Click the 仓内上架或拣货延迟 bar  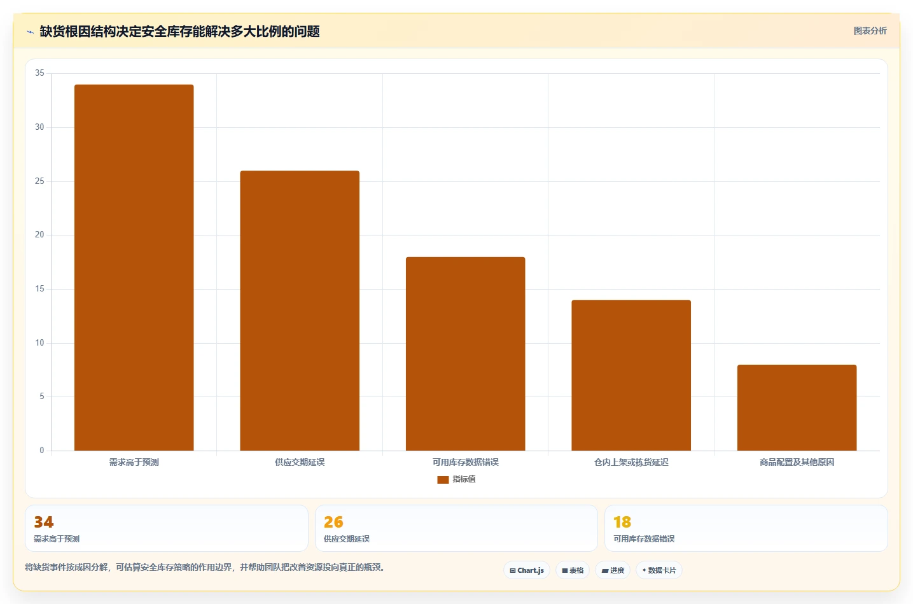(x=631, y=376)
